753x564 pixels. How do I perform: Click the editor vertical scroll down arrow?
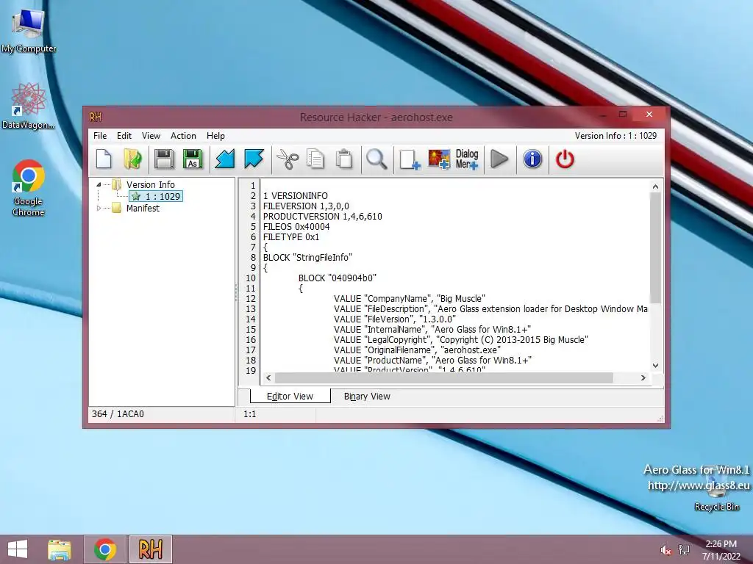(655, 366)
